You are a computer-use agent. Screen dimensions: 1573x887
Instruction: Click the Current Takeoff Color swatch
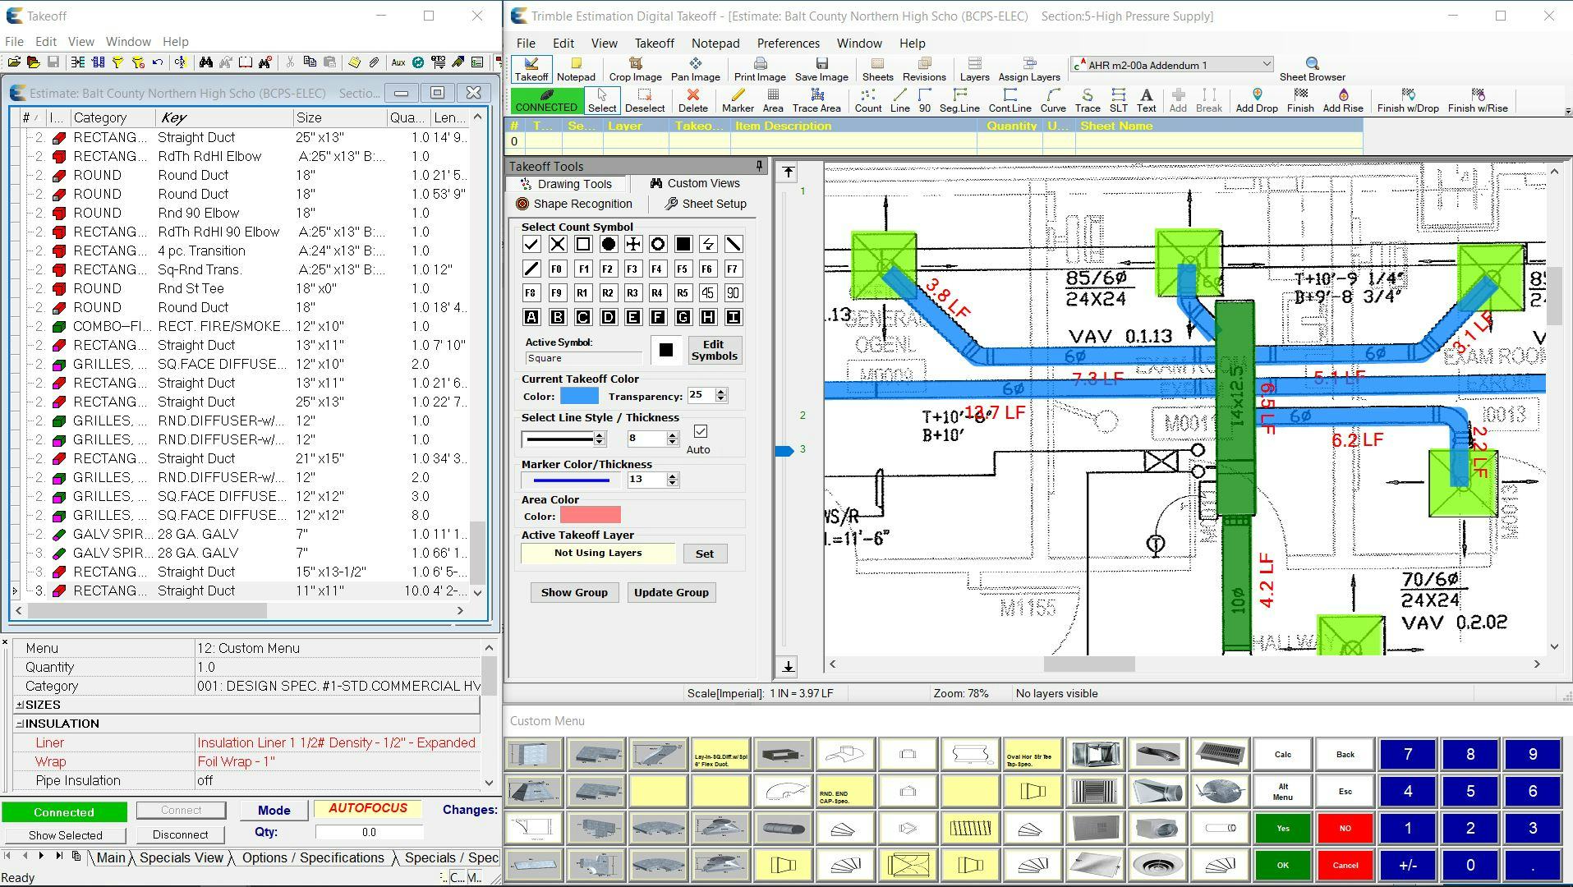580,396
